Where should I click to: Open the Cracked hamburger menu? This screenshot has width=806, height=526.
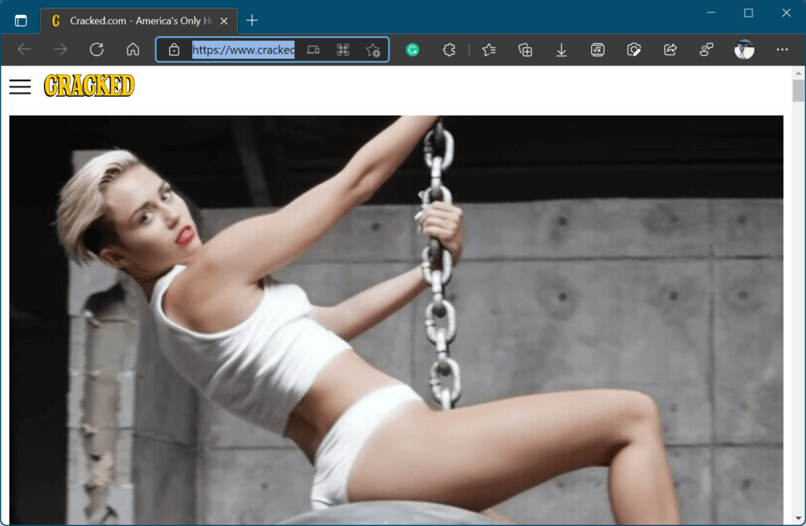click(x=20, y=87)
